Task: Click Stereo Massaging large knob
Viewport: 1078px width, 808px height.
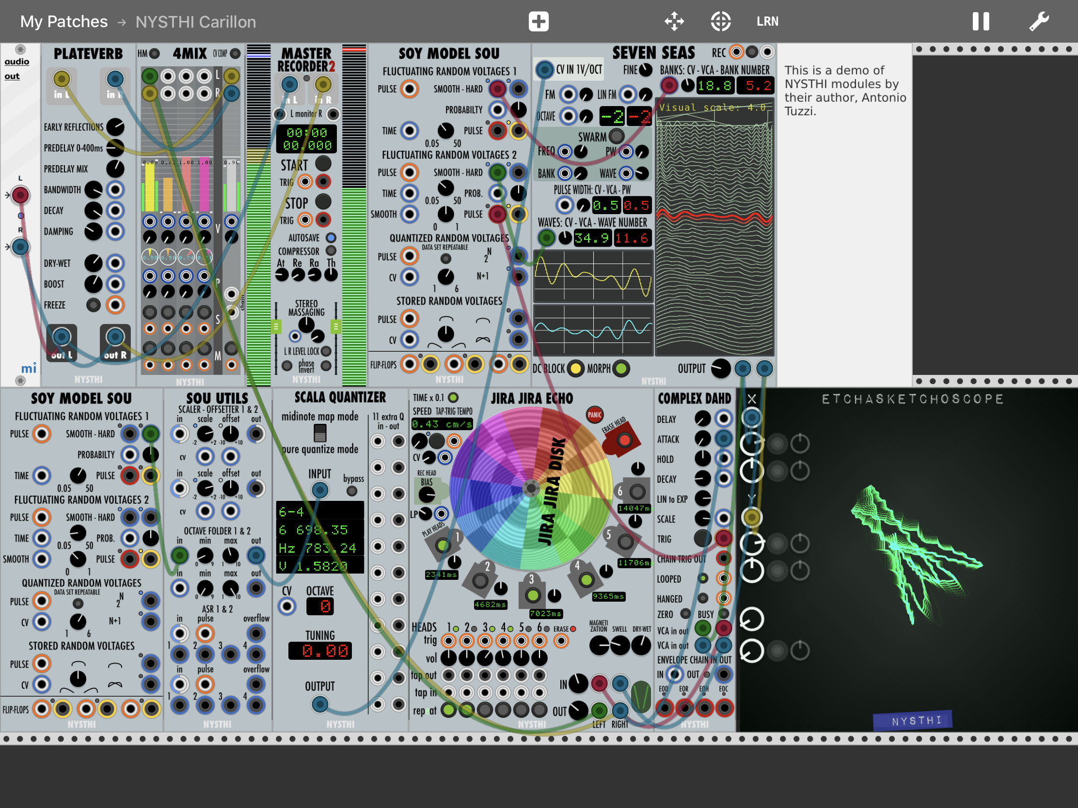Action: pyautogui.click(x=306, y=325)
